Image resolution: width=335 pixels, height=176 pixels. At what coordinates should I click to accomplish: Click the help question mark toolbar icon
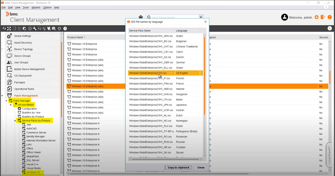pyautogui.click(x=65, y=29)
